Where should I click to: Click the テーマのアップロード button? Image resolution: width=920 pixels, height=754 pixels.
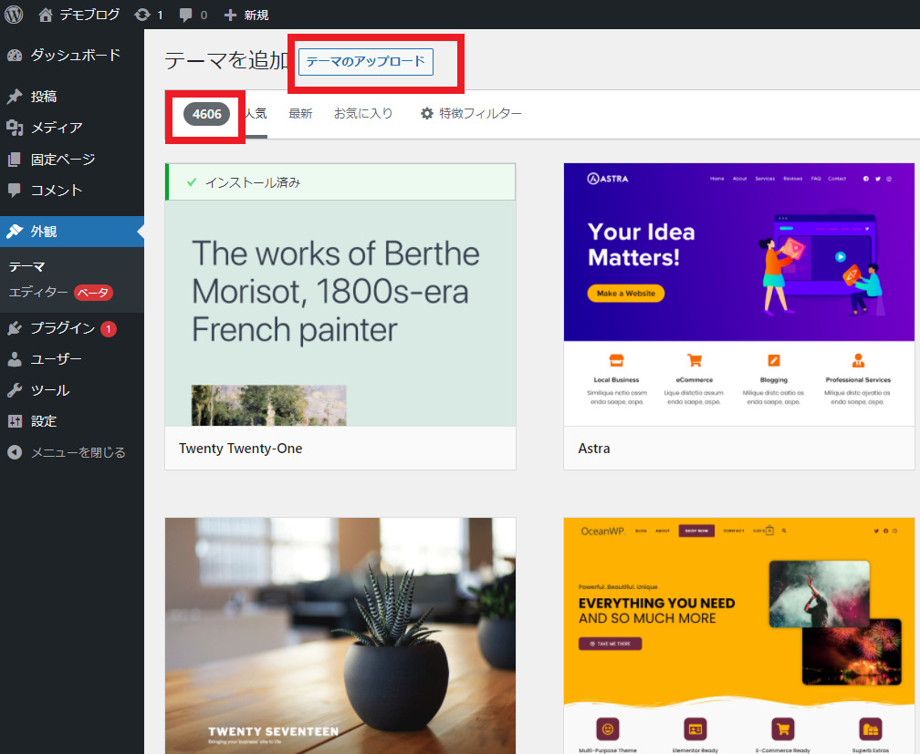(365, 61)
